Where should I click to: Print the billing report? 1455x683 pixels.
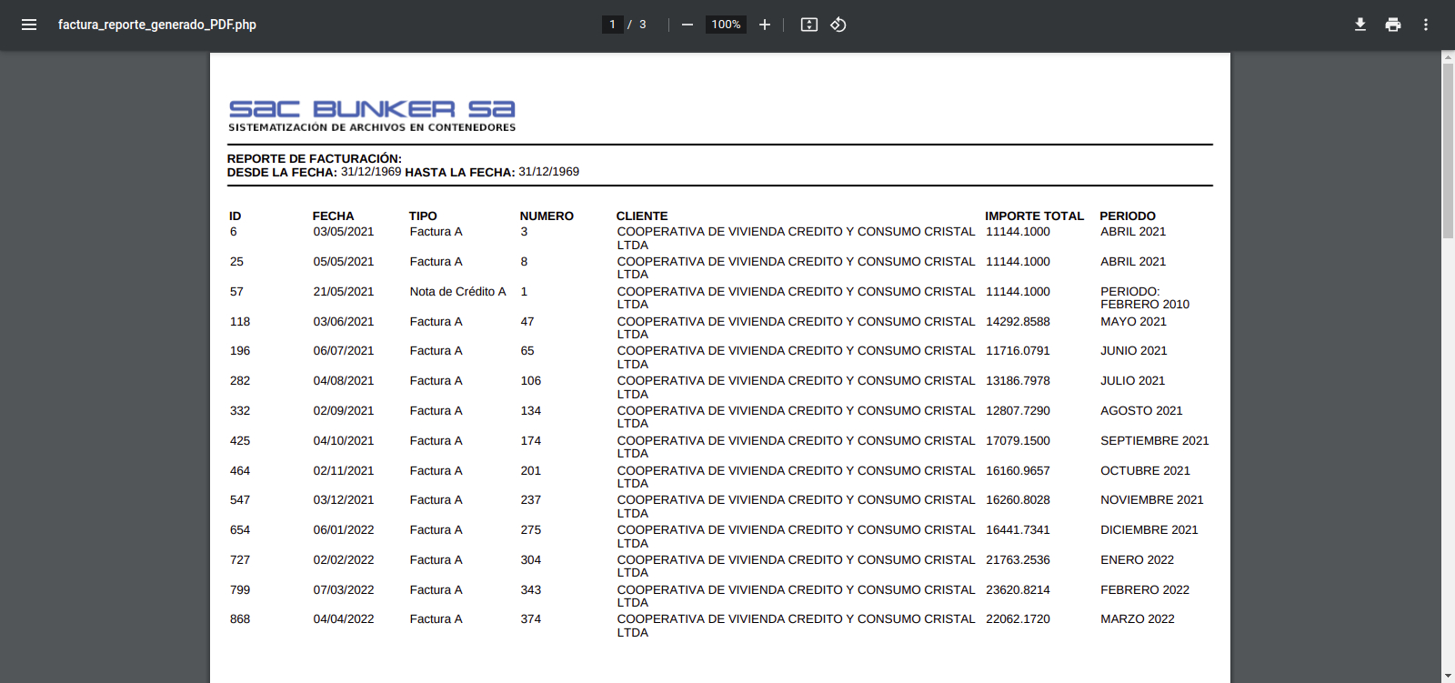pos(1393,25)
